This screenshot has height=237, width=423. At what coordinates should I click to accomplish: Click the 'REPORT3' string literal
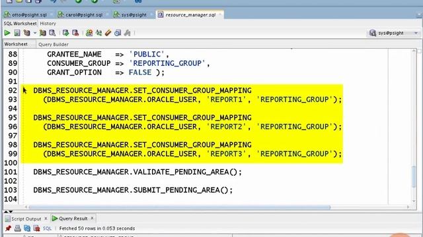pos(226,153)
